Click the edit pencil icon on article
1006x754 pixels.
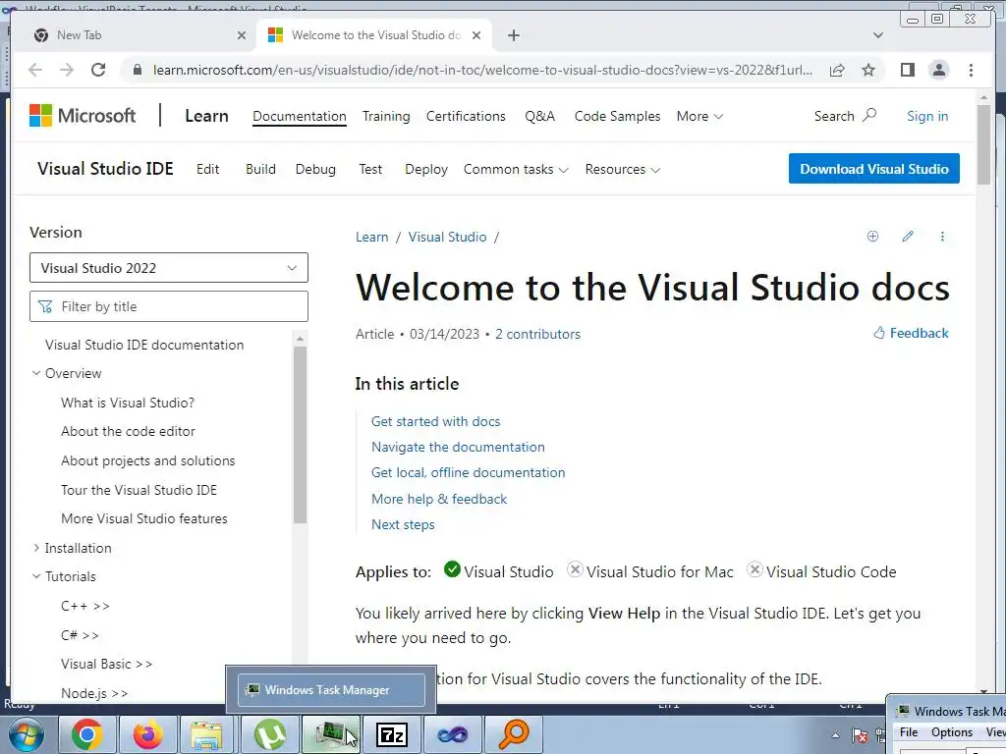pos(907,236)
